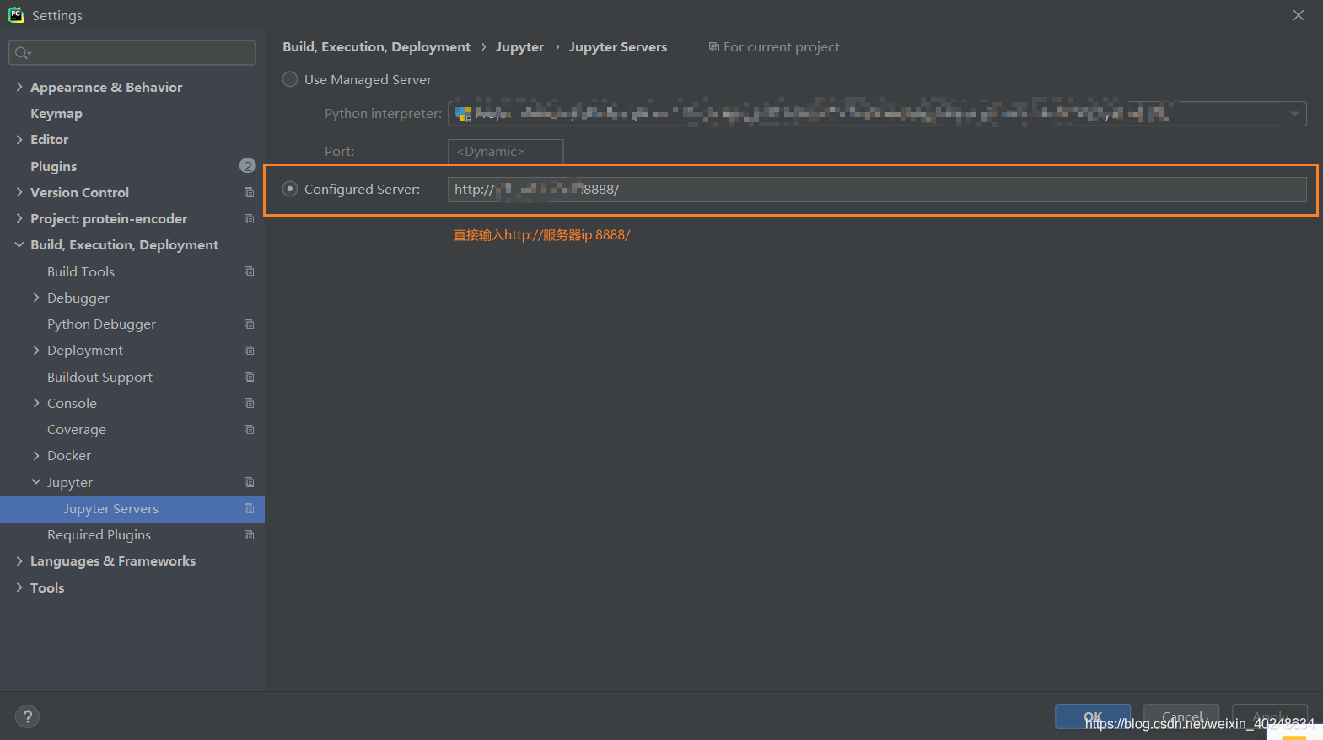Click project-level icon beside Deployment
The width and height of the screenshot is (1323, 740).
tap(249, 350)
